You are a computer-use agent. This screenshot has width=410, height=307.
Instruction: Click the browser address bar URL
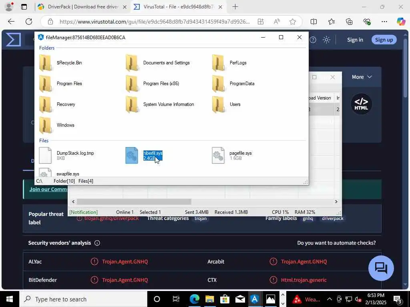pos(155,22)
